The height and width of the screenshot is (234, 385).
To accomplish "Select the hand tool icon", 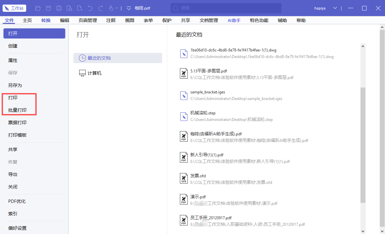I will (111, 8).
